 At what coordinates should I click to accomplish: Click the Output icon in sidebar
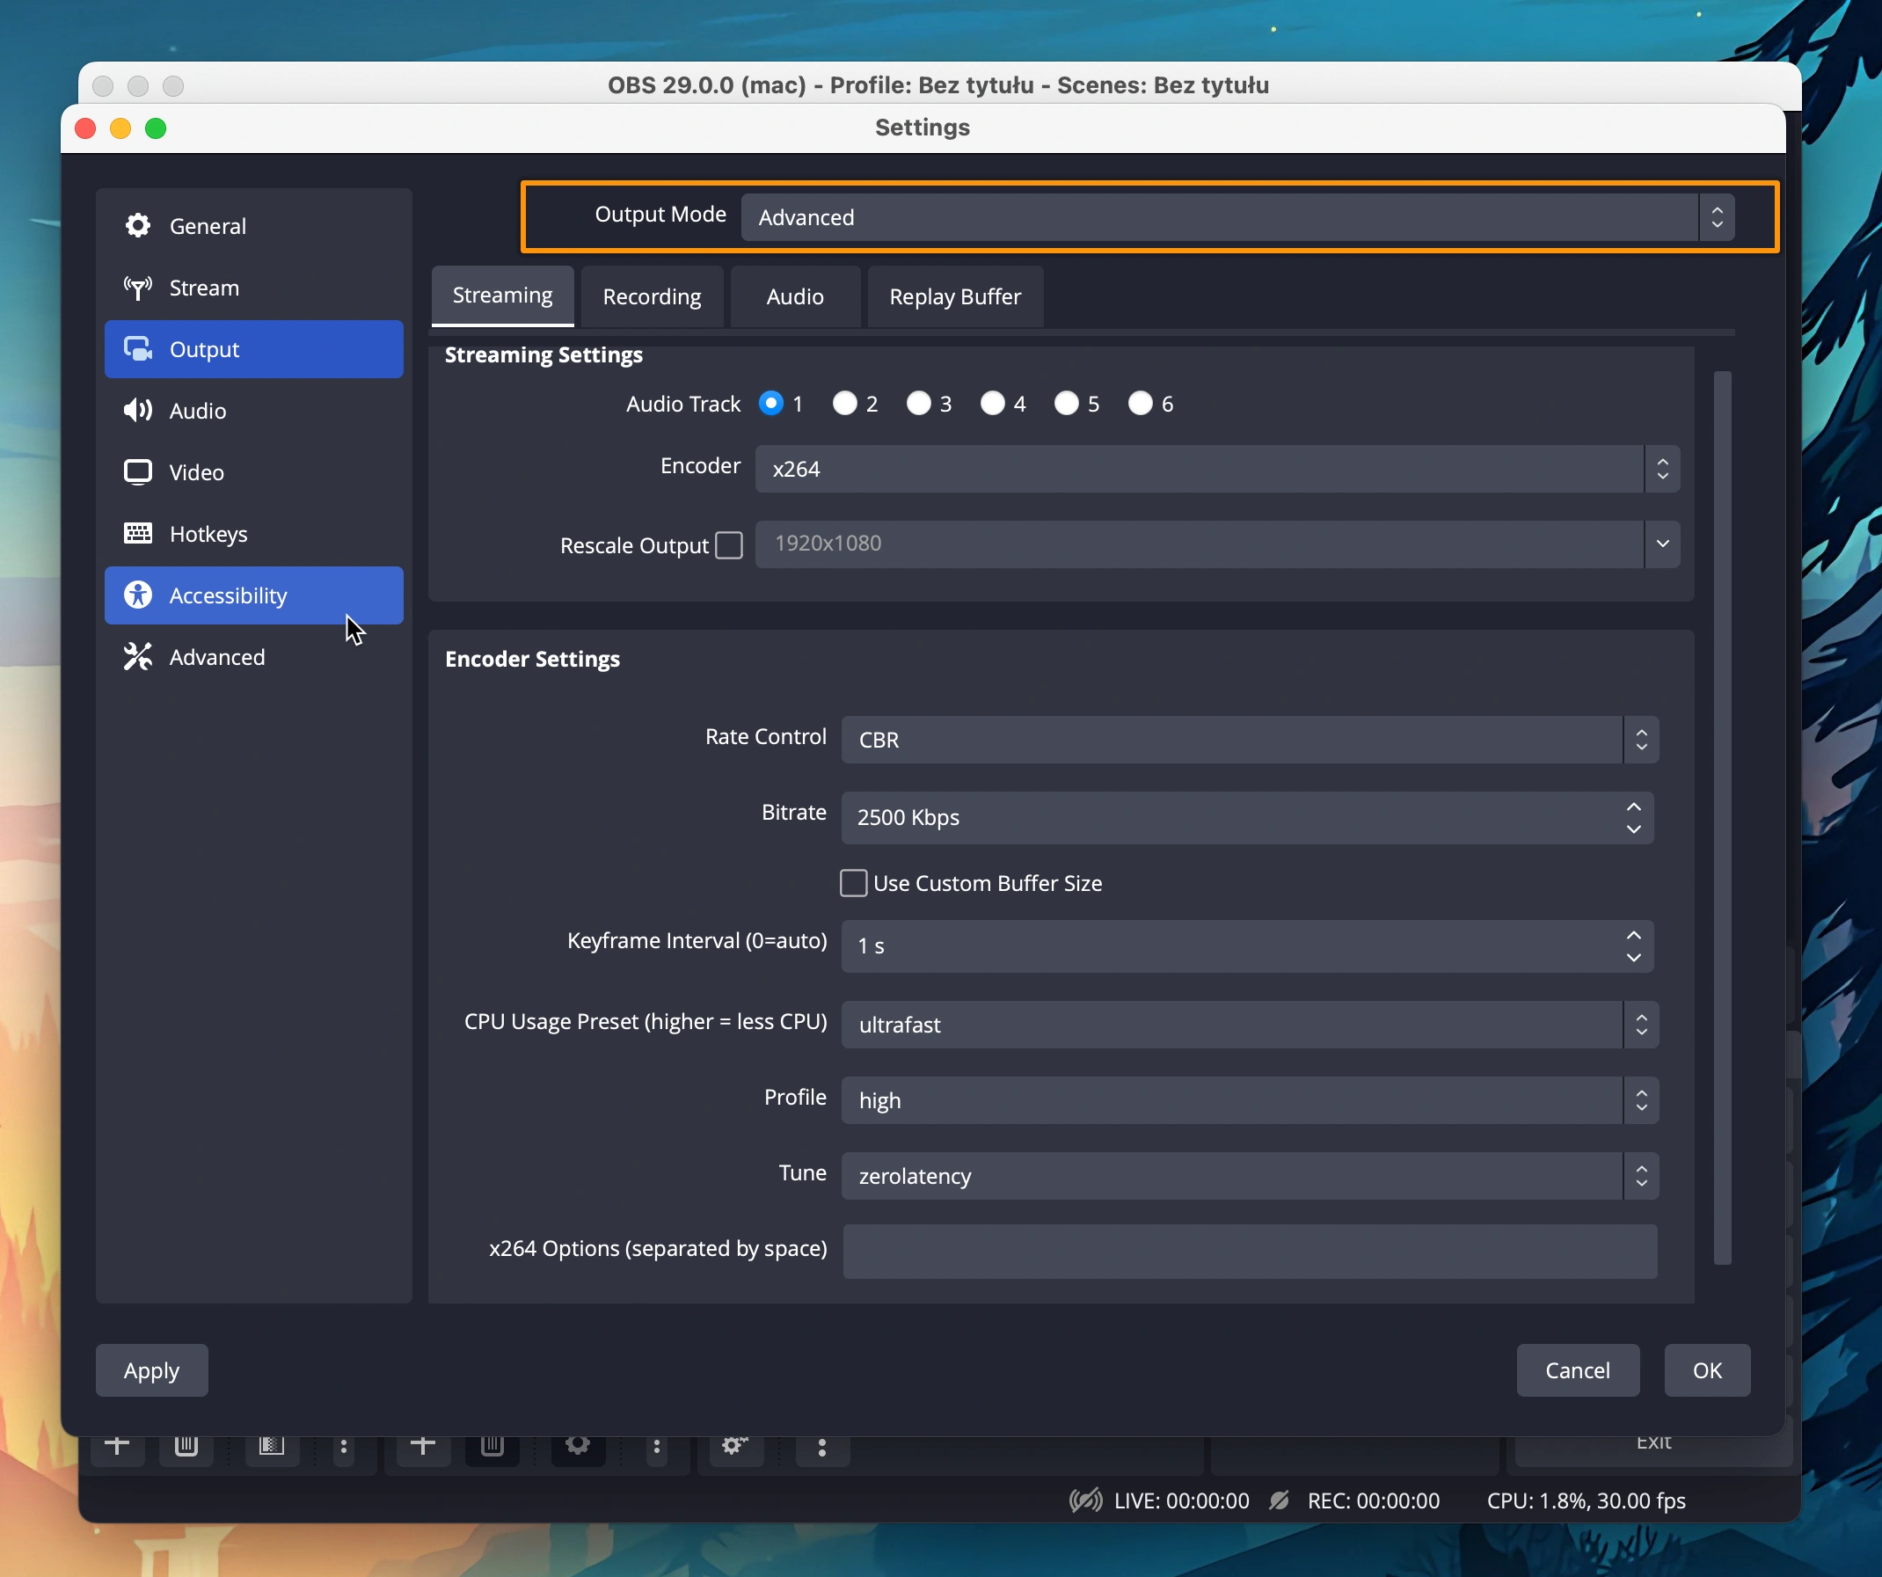pos(137,350)
